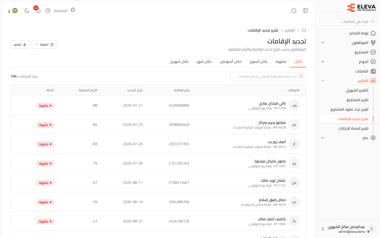
Task: Click the companies (الشركات) building icon
Action: [373, 71]
